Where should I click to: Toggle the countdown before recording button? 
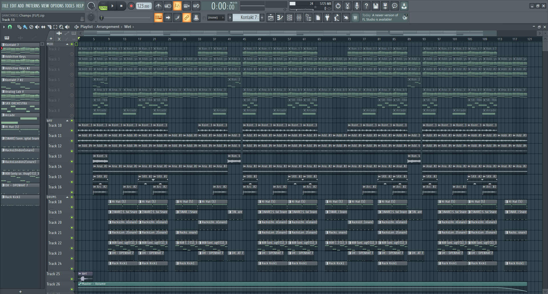(177, 6)
